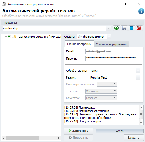Click the mastaxstep profile name field
Screen dimensions: 145x142
(x=54, y=28)
